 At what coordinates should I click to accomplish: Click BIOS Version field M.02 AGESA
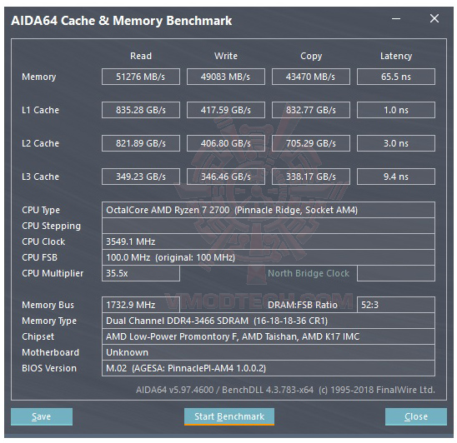point(269,368)
